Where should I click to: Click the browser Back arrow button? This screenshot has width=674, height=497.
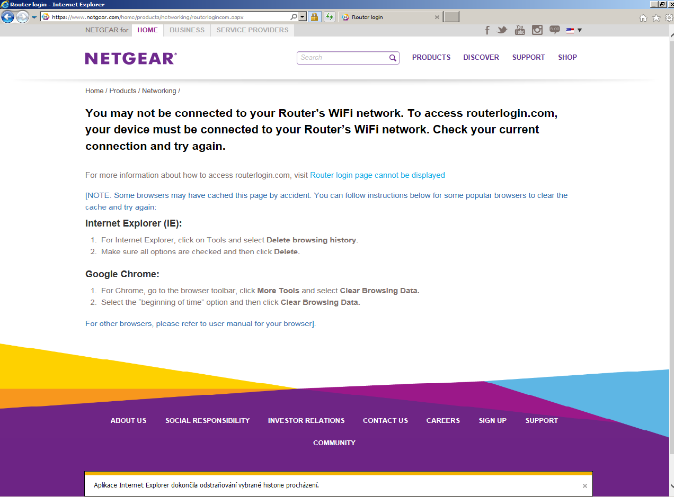8,17
